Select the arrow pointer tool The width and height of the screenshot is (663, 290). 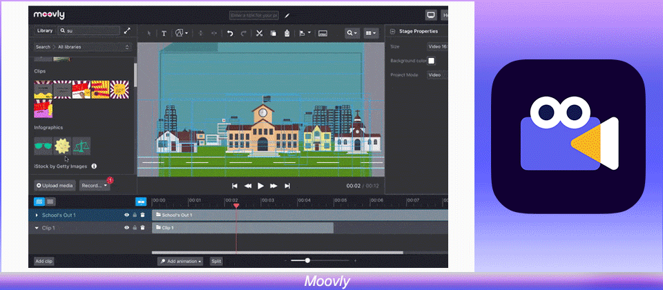149,33
